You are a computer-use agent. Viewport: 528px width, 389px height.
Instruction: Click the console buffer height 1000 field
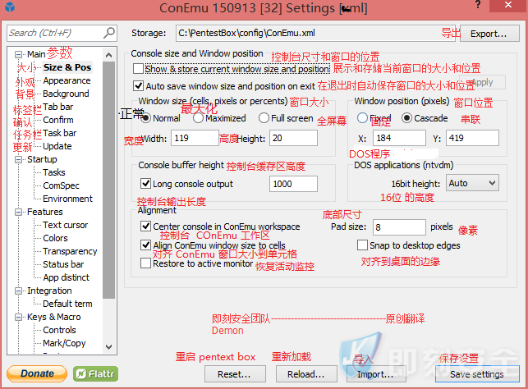pos(293,184)
